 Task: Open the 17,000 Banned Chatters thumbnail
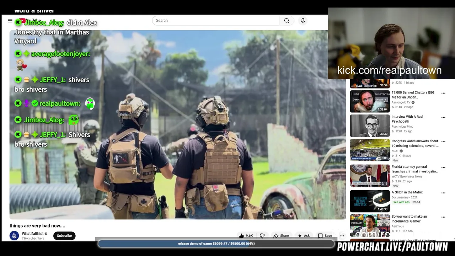coord(370,101)
